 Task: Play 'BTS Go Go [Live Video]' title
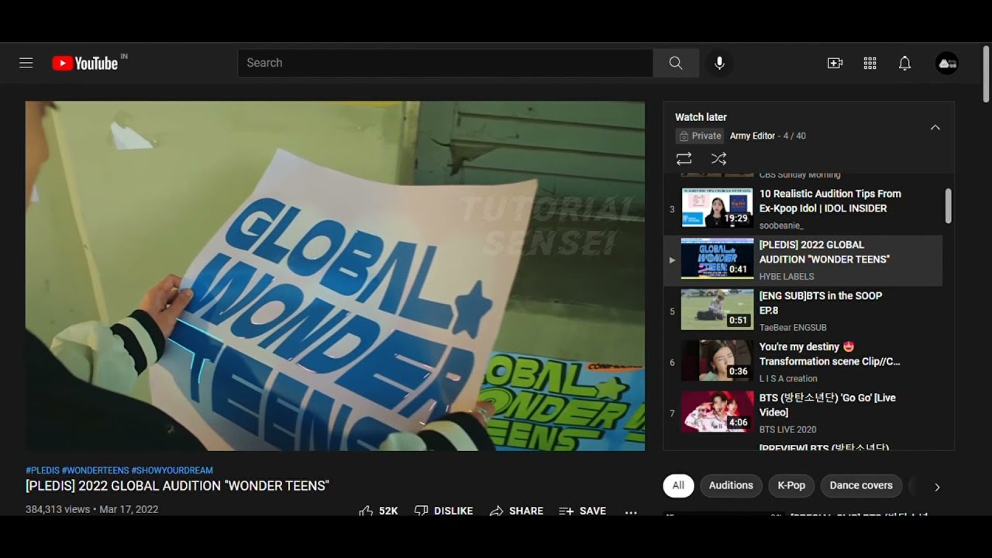click(828, 405)
